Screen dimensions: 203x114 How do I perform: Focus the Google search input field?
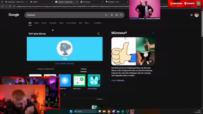pyautogui.click(x=65, y=15)
